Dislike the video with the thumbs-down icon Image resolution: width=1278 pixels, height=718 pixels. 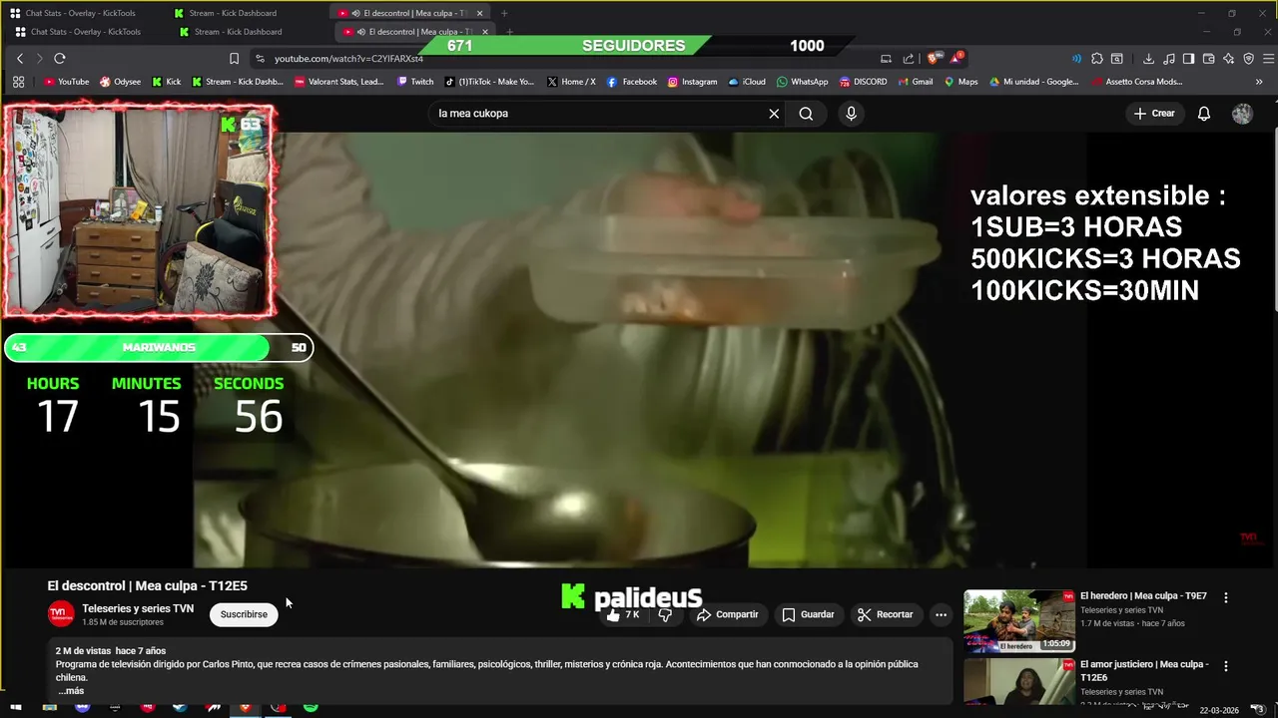pyautogui.click(x=665, y=615)
